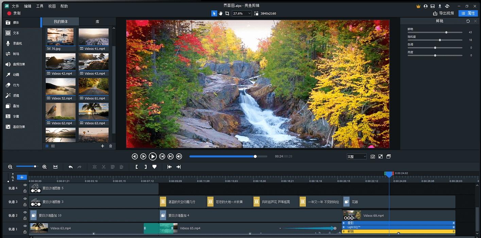481x238 pixels.
Task: Open the 完整 preview quality dropdown
Action: tap(356, 156)
